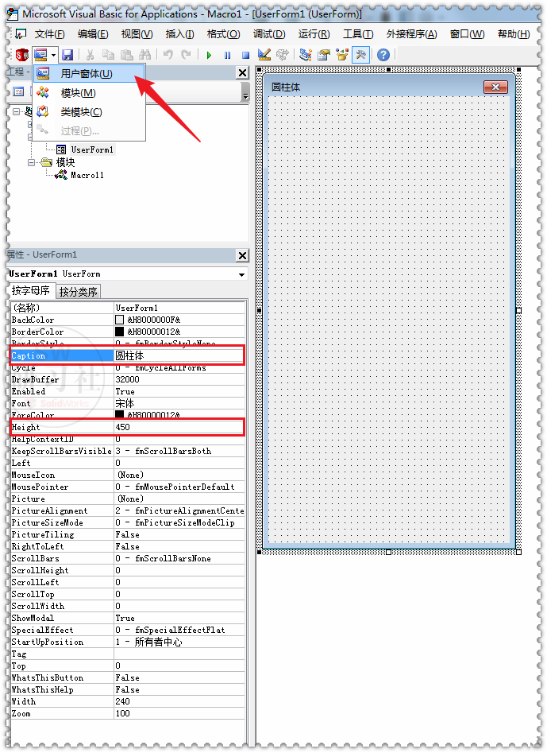Click the Height property value 450
Screen dimensions: 547x753
(179, 427)
